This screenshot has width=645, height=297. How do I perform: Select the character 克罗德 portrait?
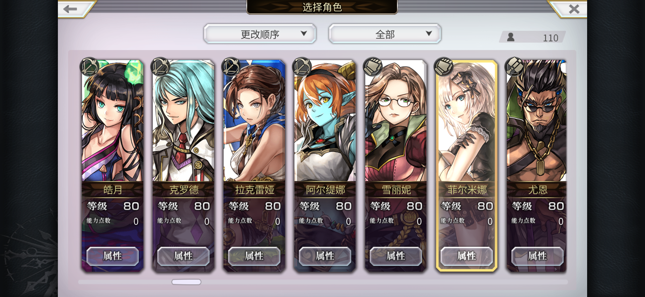tap(183, 121)
